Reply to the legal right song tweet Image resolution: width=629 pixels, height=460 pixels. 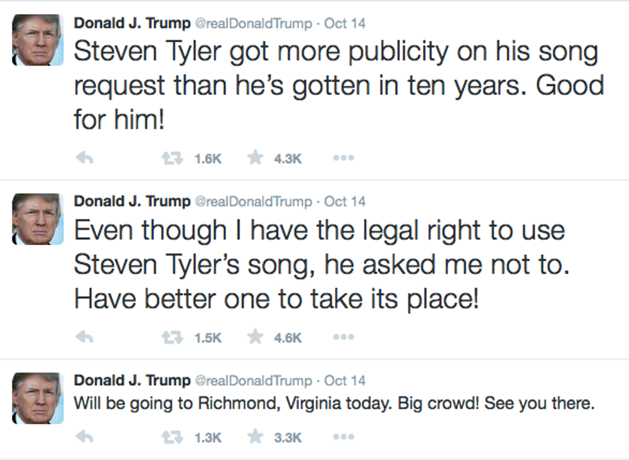click(x=85, y=337)
